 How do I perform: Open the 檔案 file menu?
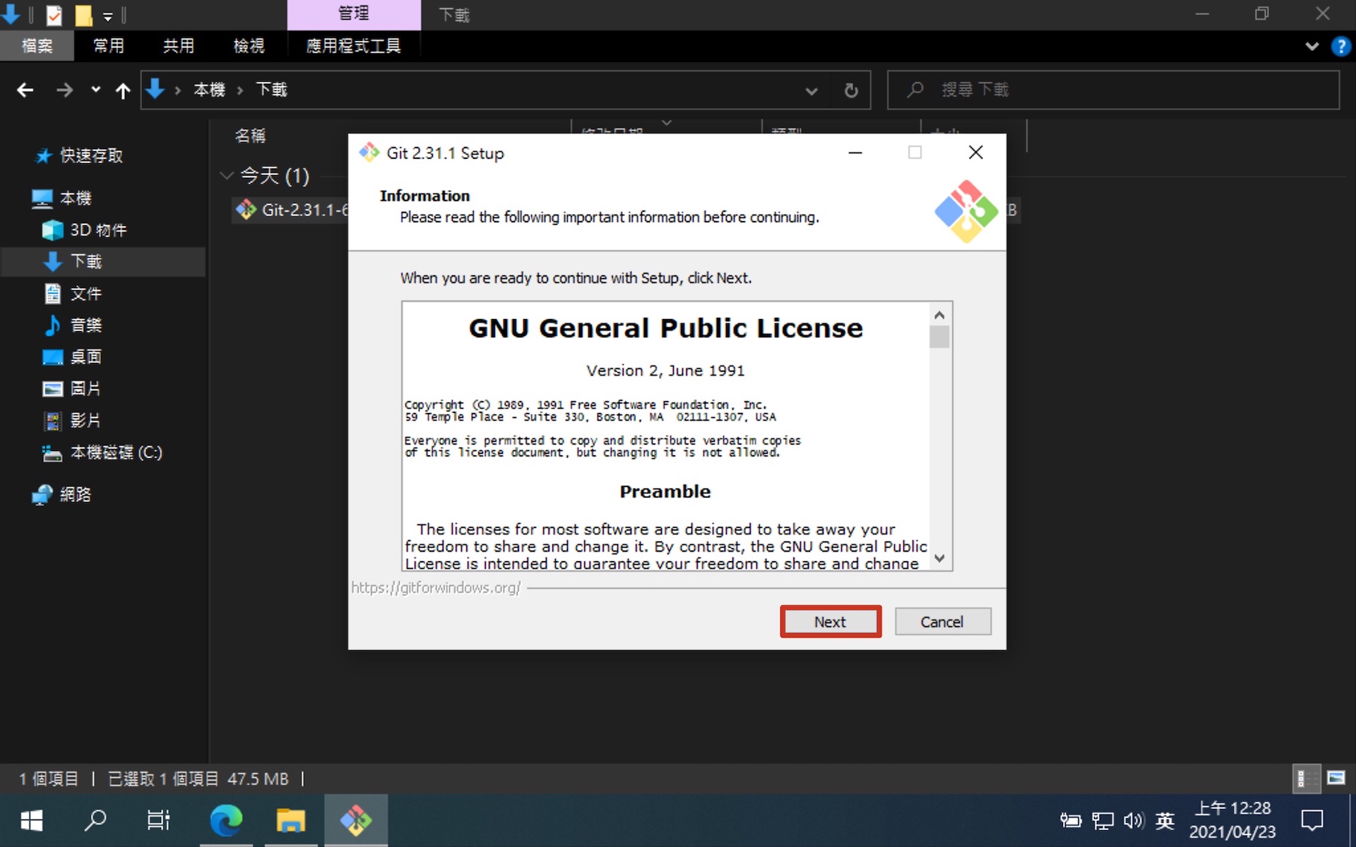coord(37,46)
